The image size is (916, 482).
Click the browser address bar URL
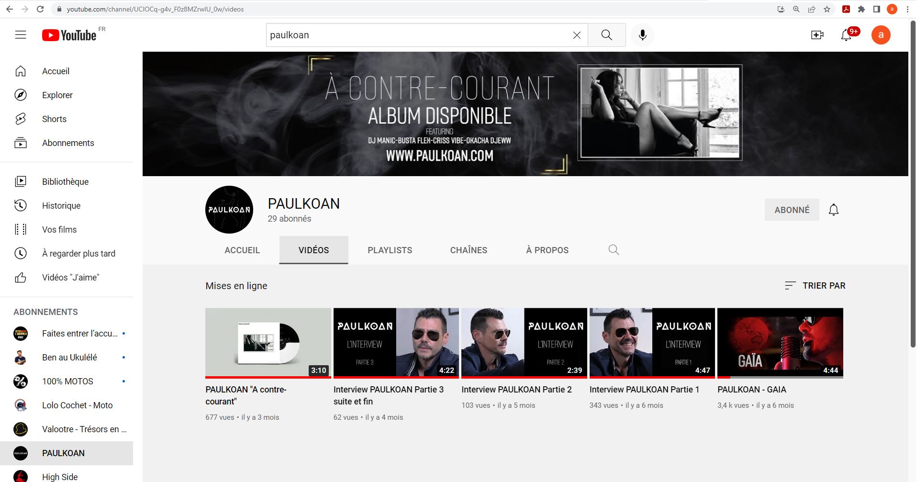tap(155, 9)
